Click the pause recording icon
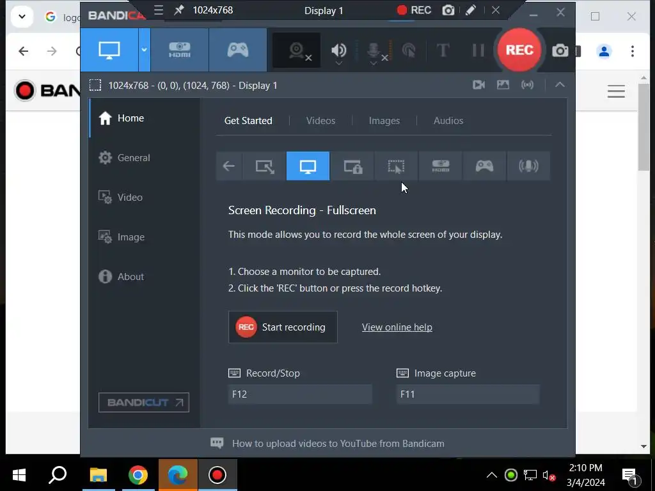Image resolution: width=655 pixels, height=491 pixels. point(478,51)
